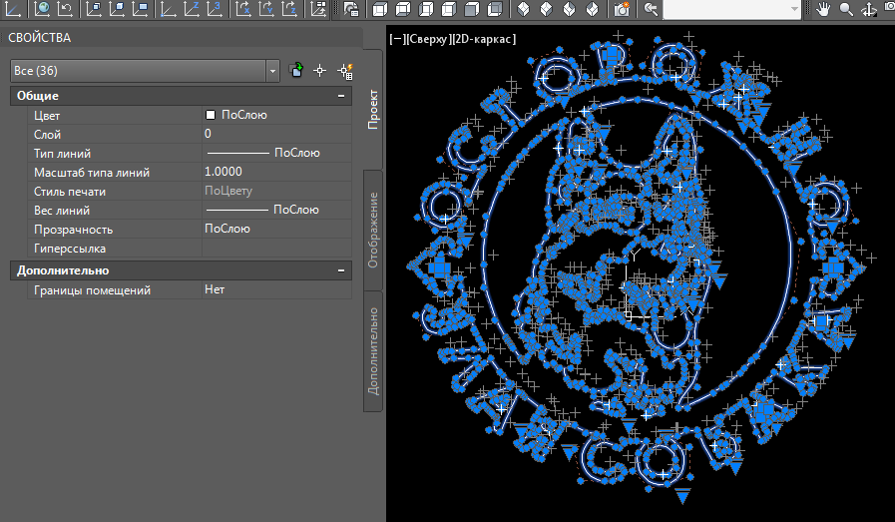Viewport: 895px width, 522px height.
Task: Set UCS to World (globe icon)
Action: click(42, 9)
